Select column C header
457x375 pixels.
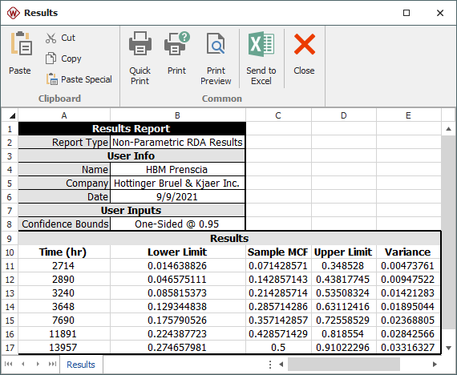pyautogui.click(x=278, y=115)
